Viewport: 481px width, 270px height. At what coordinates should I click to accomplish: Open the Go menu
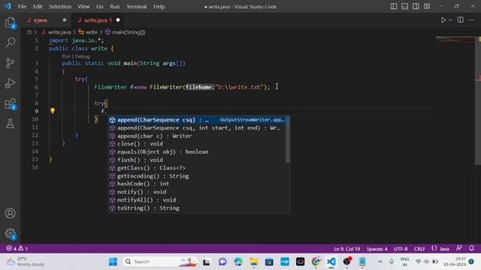99,7
